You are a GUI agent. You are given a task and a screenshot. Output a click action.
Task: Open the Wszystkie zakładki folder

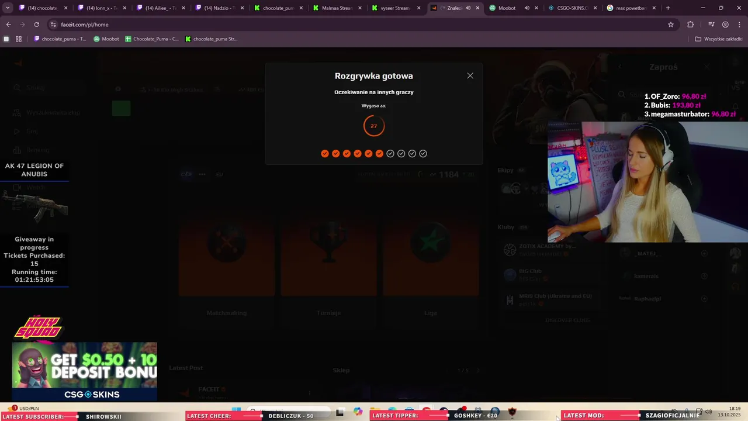(x=719, y=39)
